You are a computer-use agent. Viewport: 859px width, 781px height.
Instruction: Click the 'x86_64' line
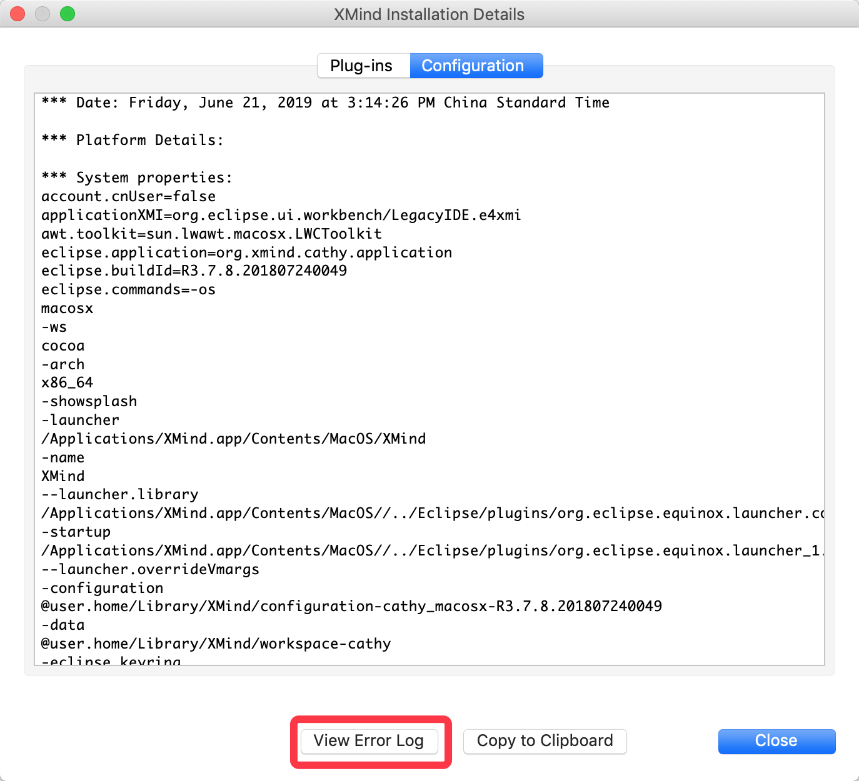pyautogui.click(x=68, y=382)
